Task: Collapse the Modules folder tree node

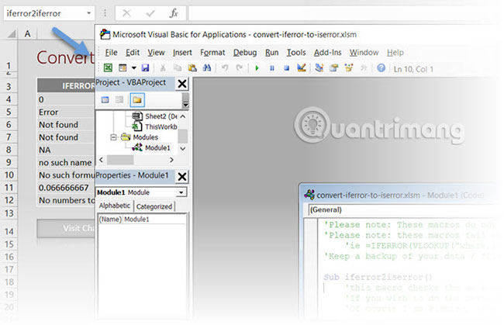Action: tap(113, 137)
